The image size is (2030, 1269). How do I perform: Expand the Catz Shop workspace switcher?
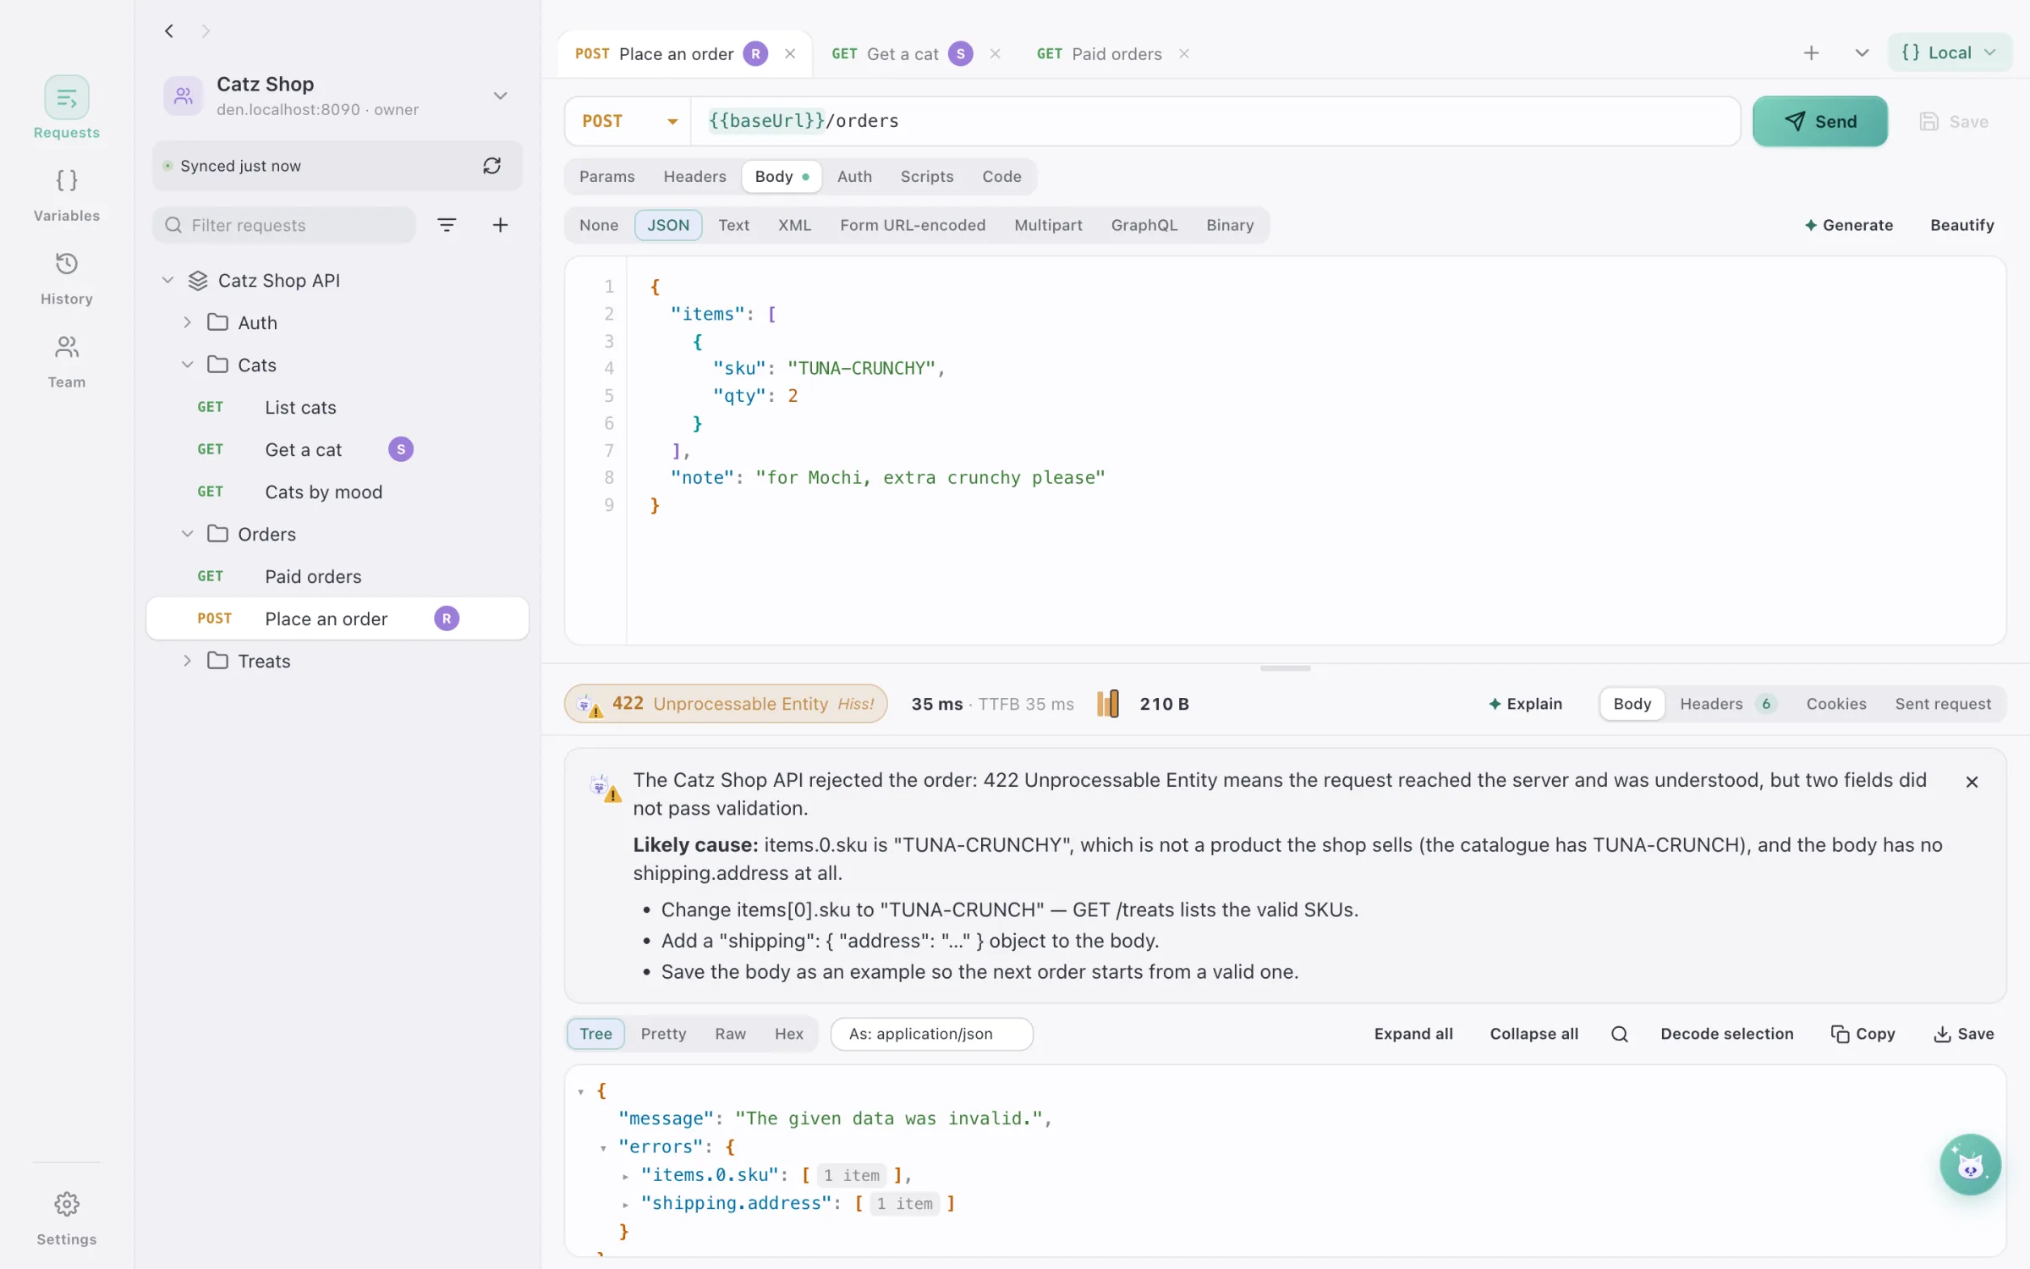[x=500, y=96]
